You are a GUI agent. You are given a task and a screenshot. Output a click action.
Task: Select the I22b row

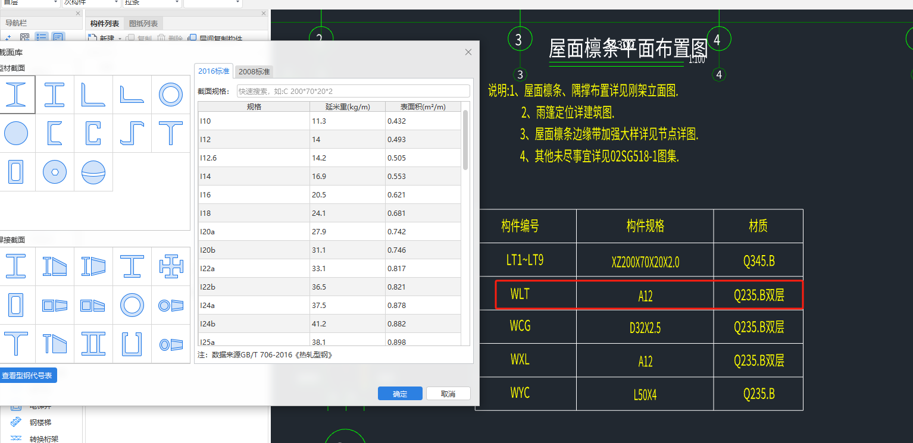pyautogui.click(x=330, y=287)
